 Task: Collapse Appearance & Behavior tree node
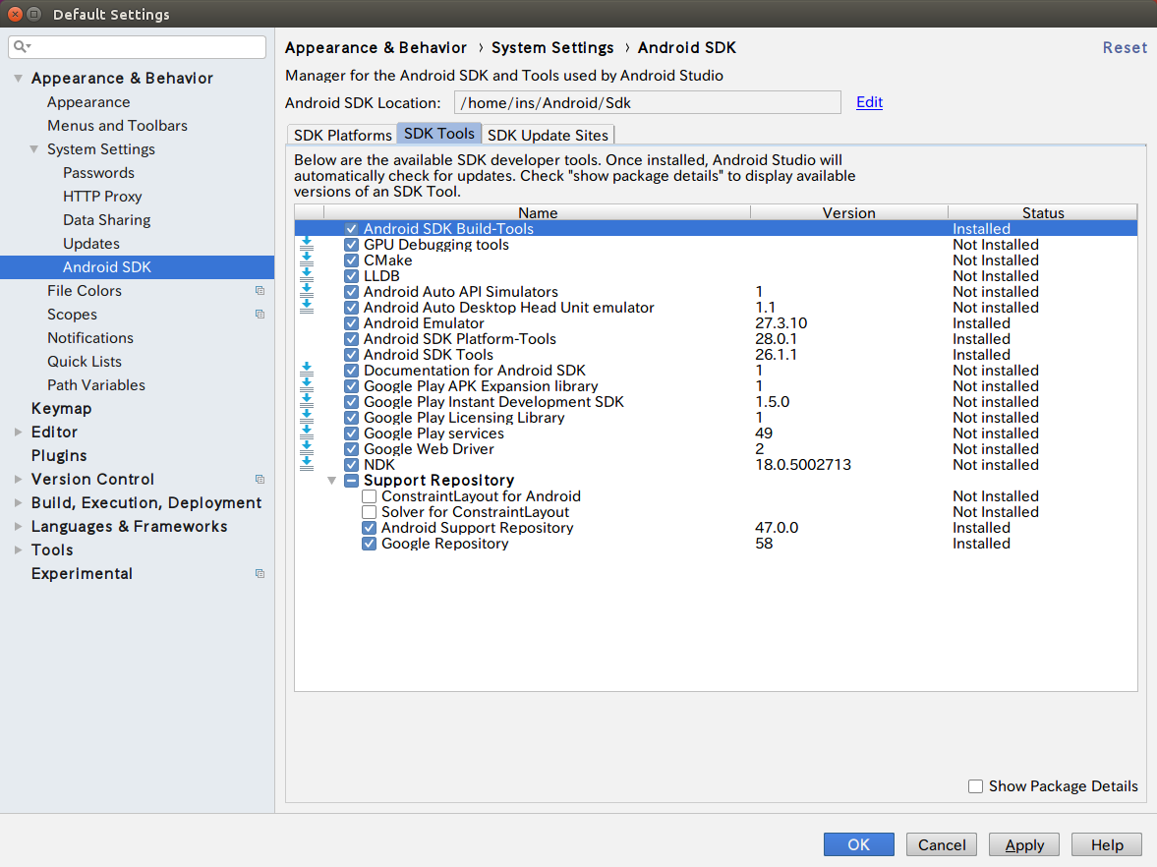click(18, 79)
